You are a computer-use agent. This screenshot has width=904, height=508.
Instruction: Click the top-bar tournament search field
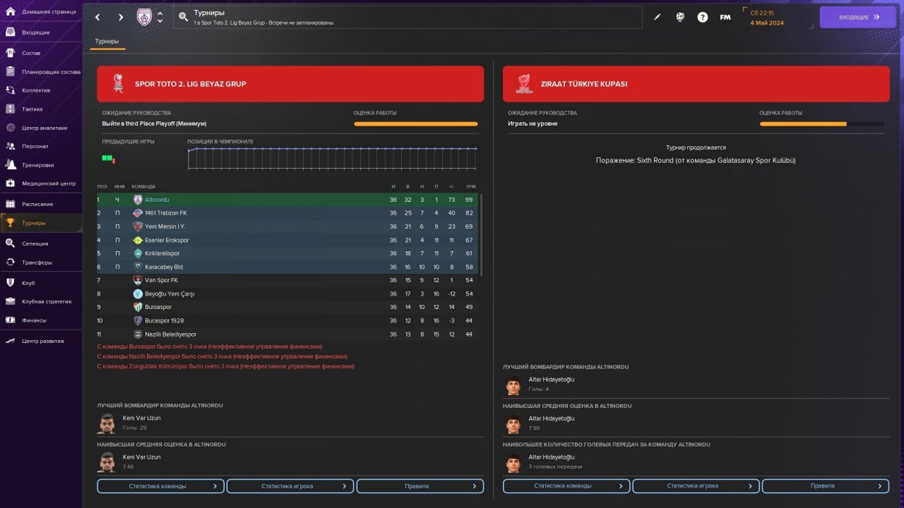click(x=408, y=17)
